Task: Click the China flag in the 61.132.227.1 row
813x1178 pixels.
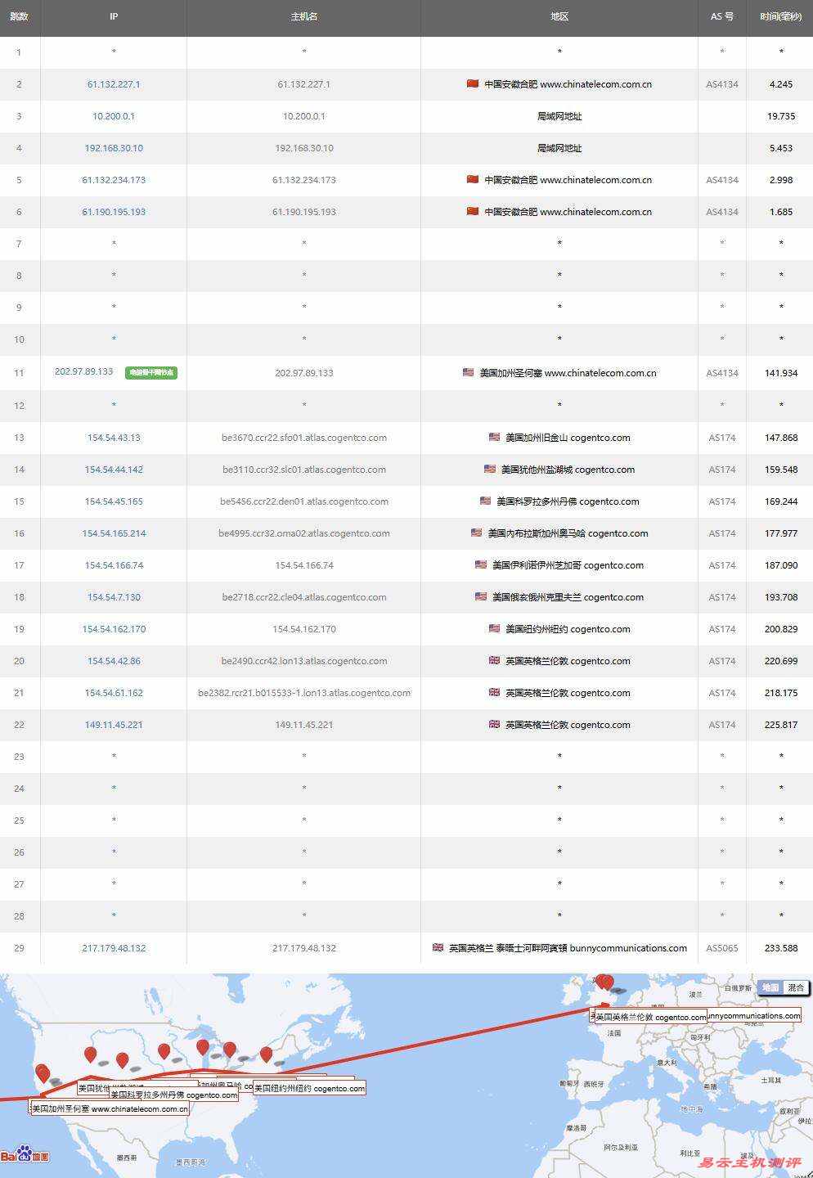Action: (472, 83)
